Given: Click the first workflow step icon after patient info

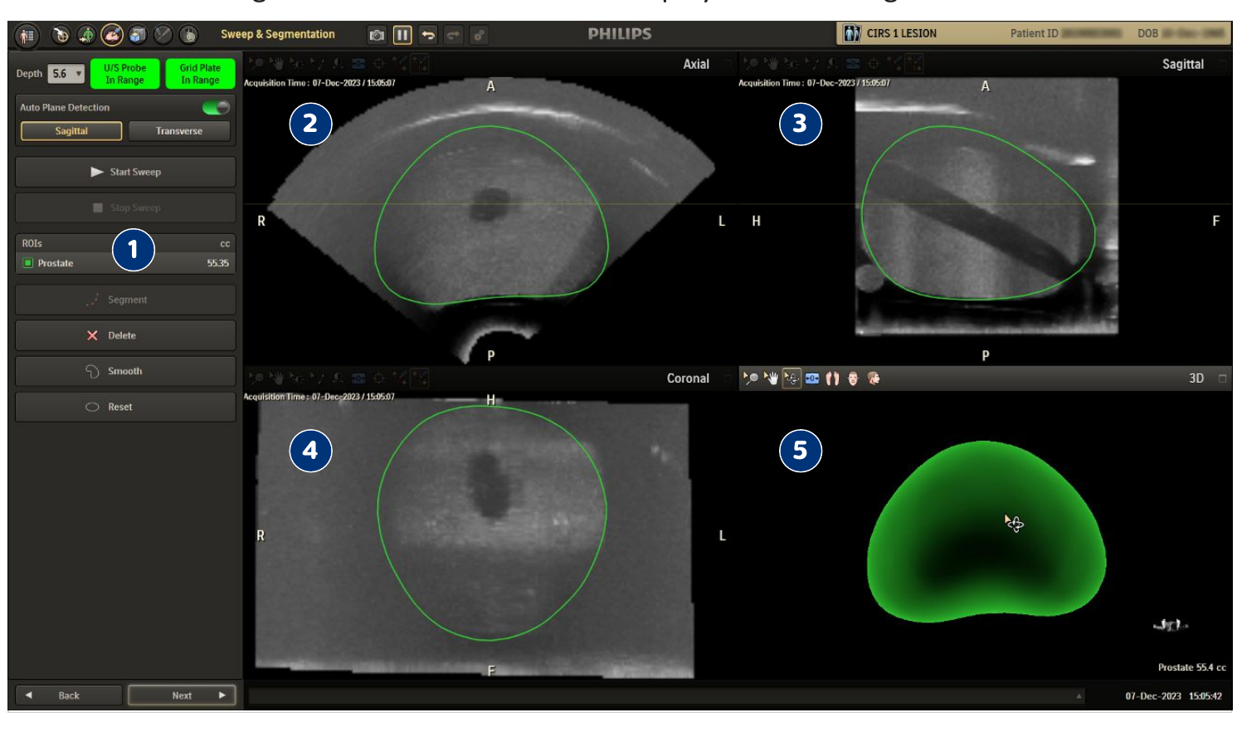Looking at the screenshot, I should [61, 35].
